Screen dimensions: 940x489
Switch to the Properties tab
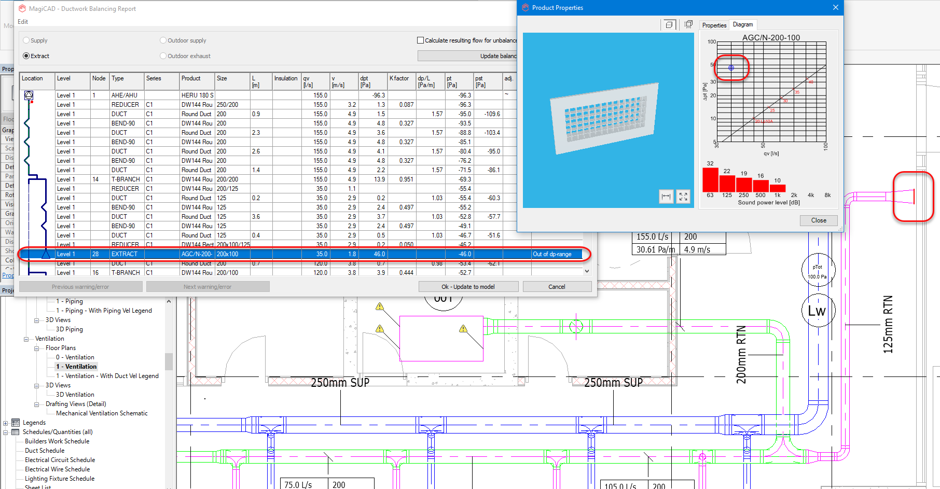pyautogui.click(x=714, y=25)
